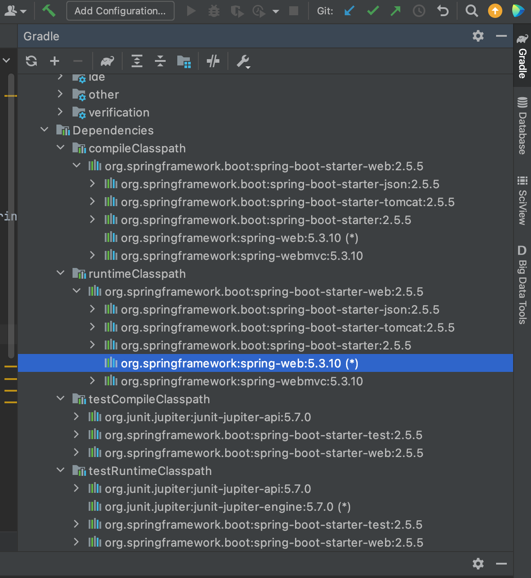Collapse the testRuntimeClasspath node
This screenshot has height=578, width=531.
[x=60, y=470]
